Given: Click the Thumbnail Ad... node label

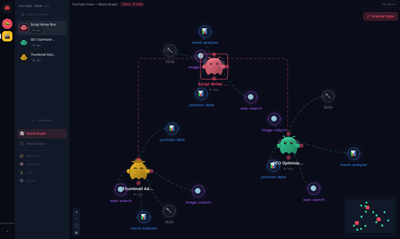Looking at the screenshot, I should [x=138, y=189].
